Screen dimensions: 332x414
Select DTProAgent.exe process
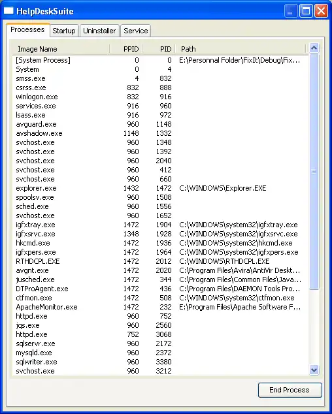pyautogui.click(x=160, y=289)
